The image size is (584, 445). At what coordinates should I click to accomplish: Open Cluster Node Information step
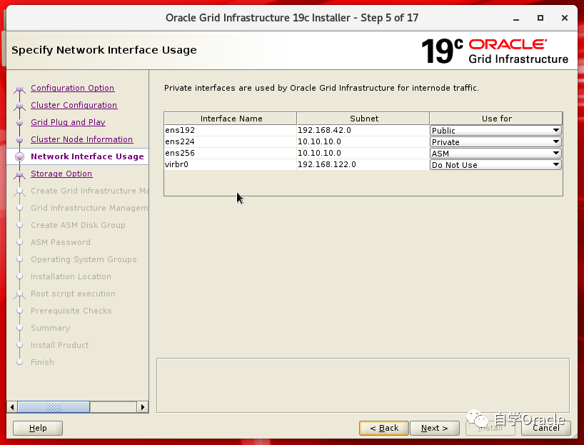[x=81, y=139]
